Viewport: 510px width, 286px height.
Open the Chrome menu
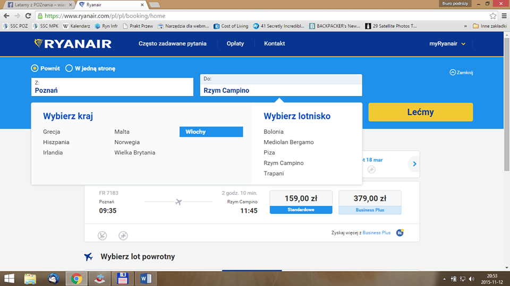pyautogui.click(x=504, y=15)
